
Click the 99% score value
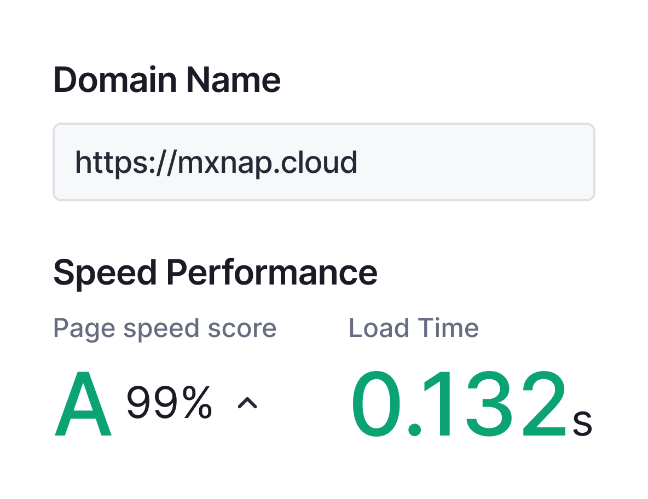pyautogui.click(x=169, y=404)
